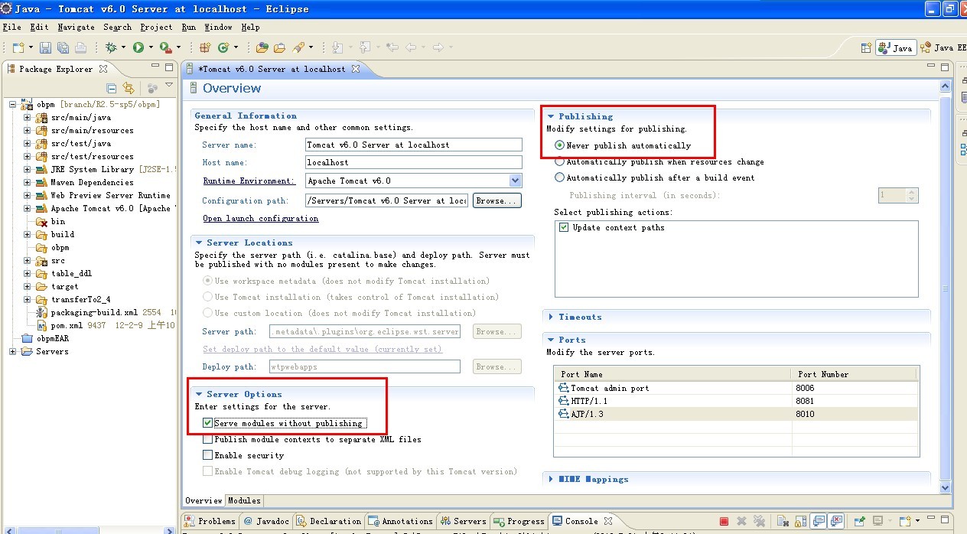
Task: Toggle Link with Editor in Package Explorer
Action: (129, 88)
